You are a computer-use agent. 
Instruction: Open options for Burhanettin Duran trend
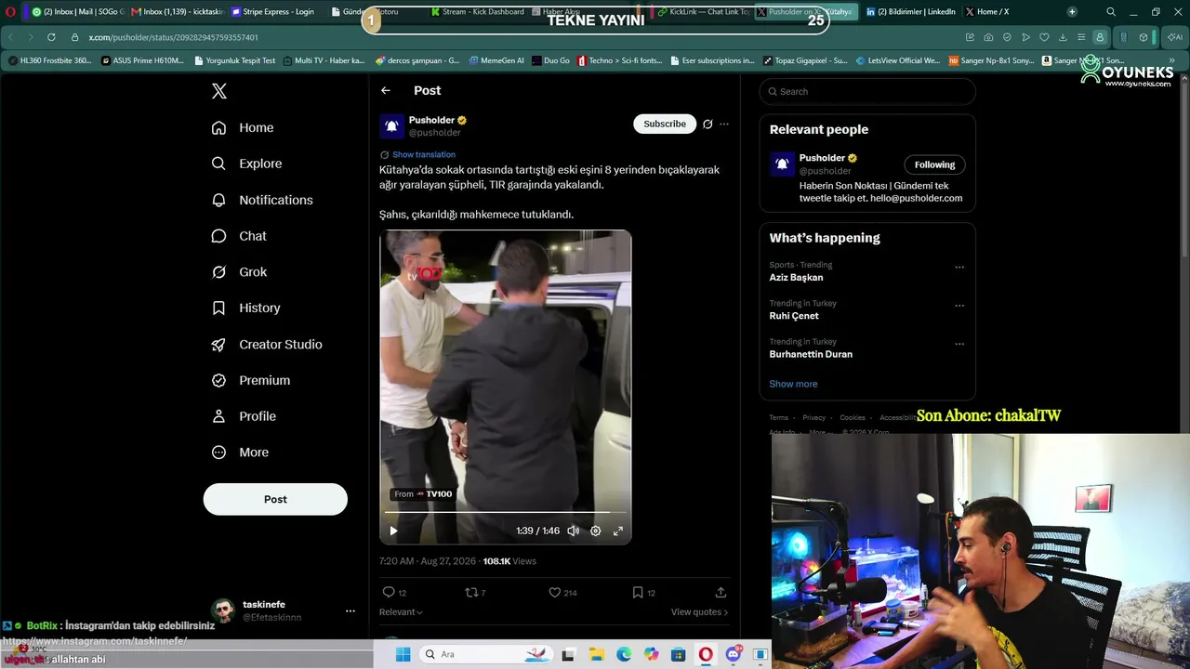(x=959, y=344)
